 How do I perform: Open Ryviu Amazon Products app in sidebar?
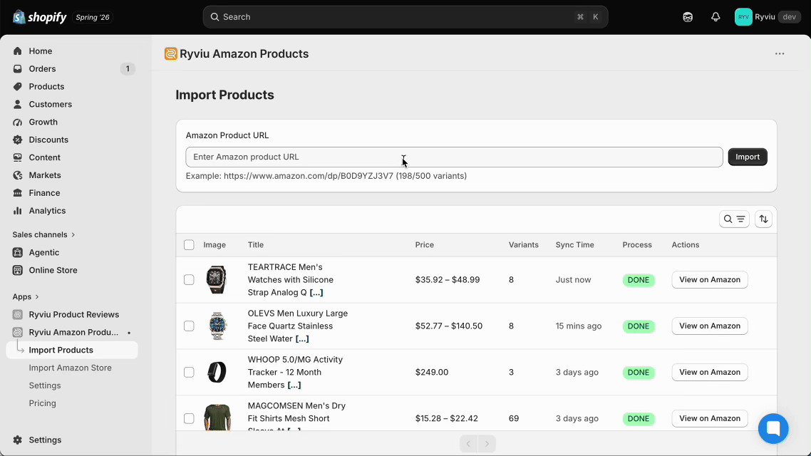[x=72, y=333]
